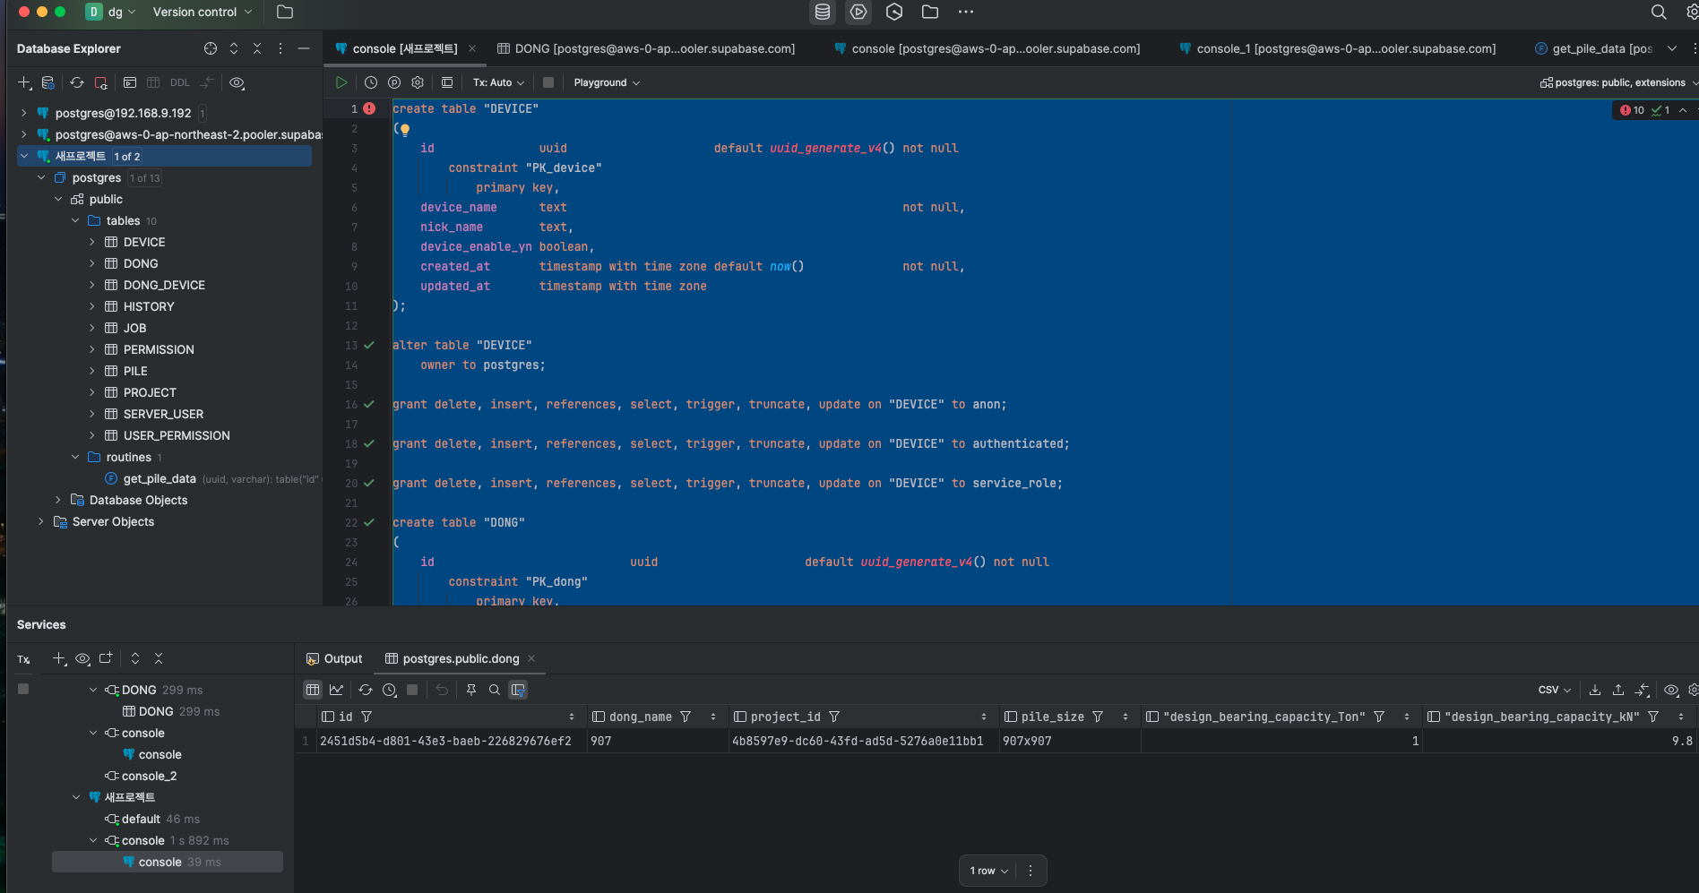Filter the id column
1699x893 pixels.
[367, 717]
